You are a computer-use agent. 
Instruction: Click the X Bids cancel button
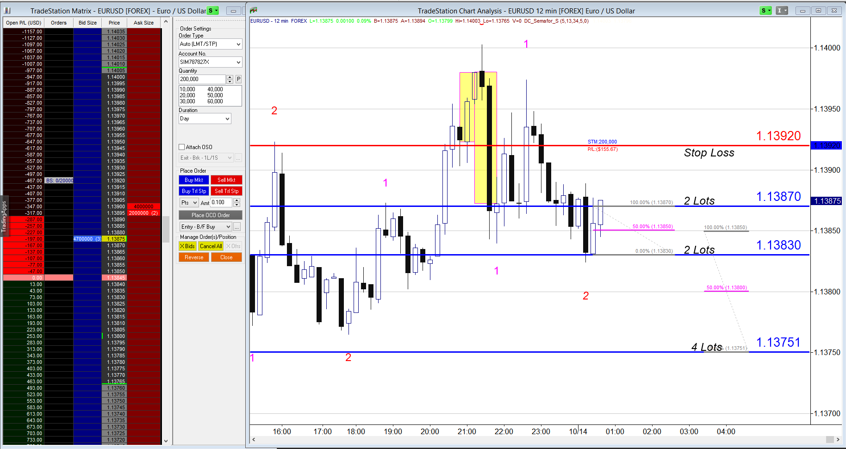187,246
